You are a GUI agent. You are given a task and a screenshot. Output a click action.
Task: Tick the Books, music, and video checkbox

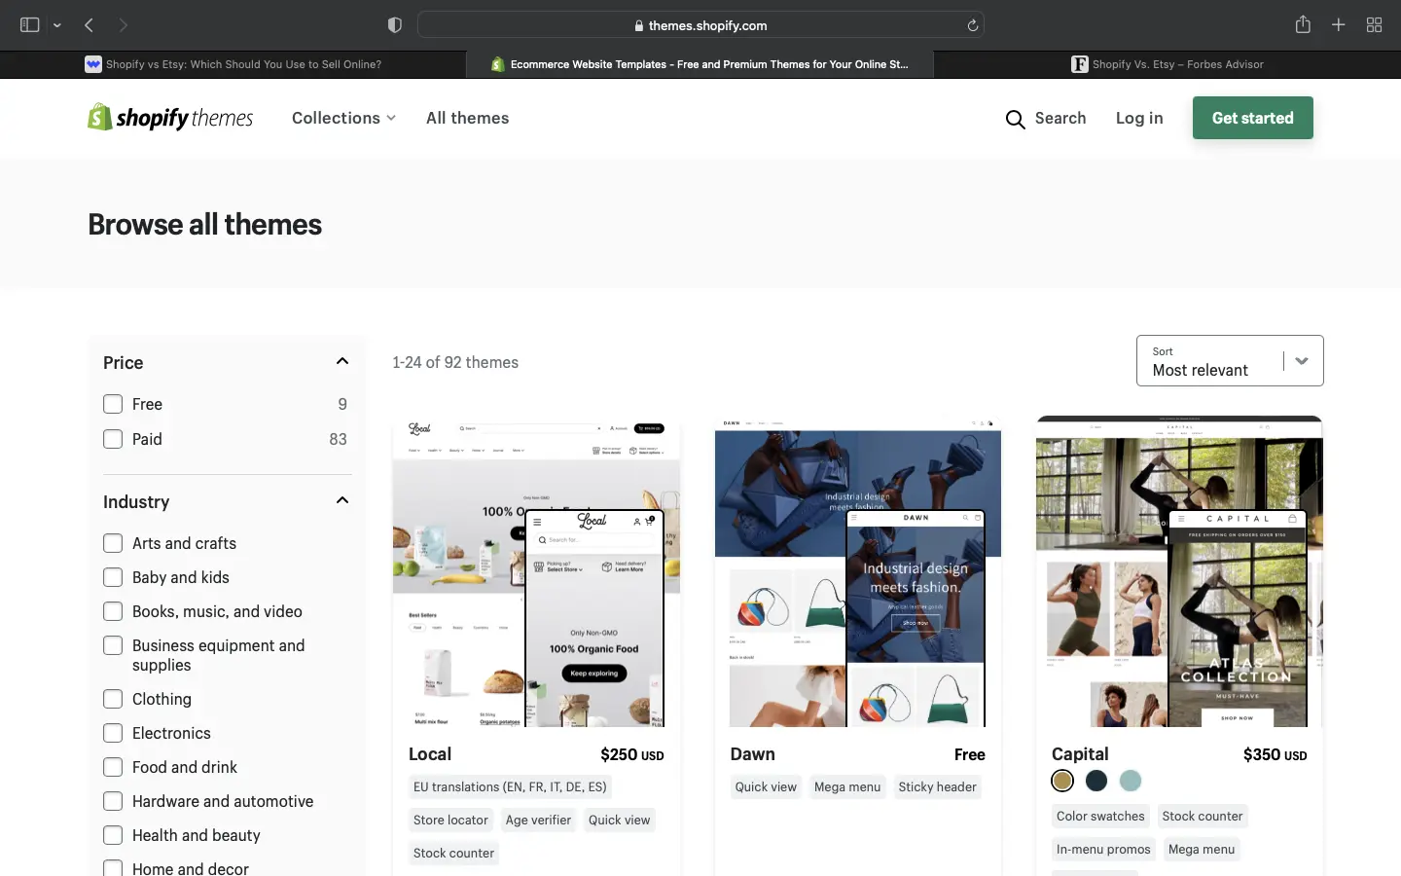pyautogui.click(x=113, y=611)
